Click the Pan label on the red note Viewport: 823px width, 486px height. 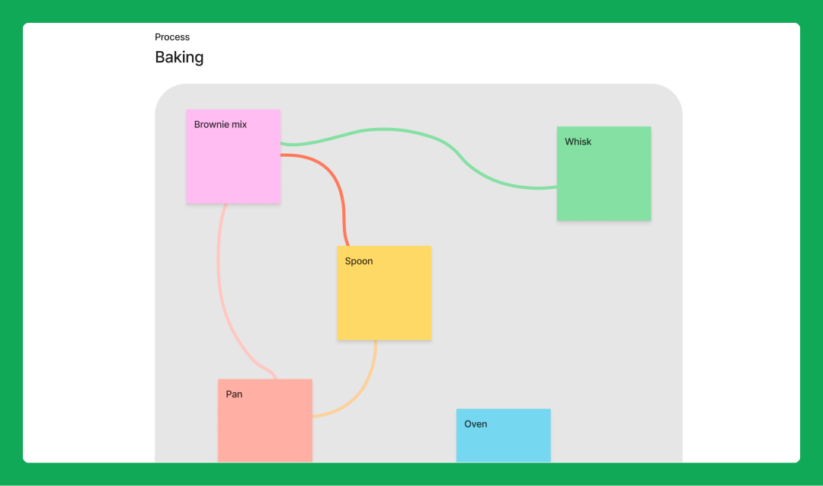[x=233, y=394]
